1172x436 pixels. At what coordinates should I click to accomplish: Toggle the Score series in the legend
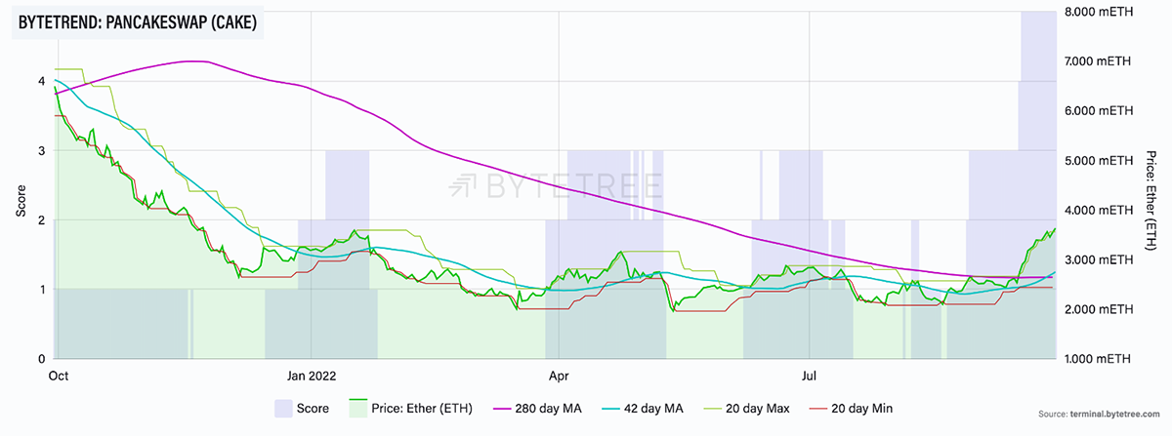[302, 408]
